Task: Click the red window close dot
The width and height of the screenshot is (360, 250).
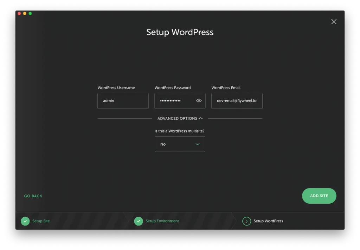Action: (x=19, y=14)
